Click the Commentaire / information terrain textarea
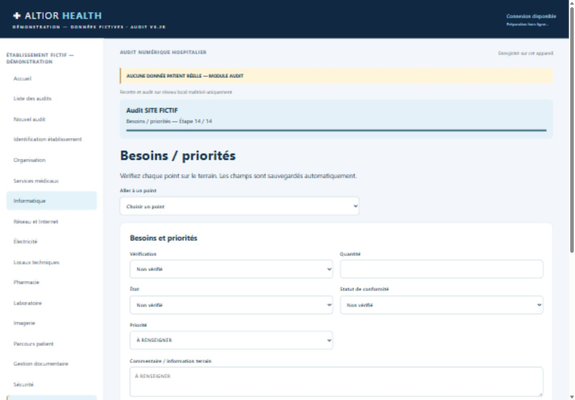The width and height of the screenshot is (575, 400). (x=336, y=381)
